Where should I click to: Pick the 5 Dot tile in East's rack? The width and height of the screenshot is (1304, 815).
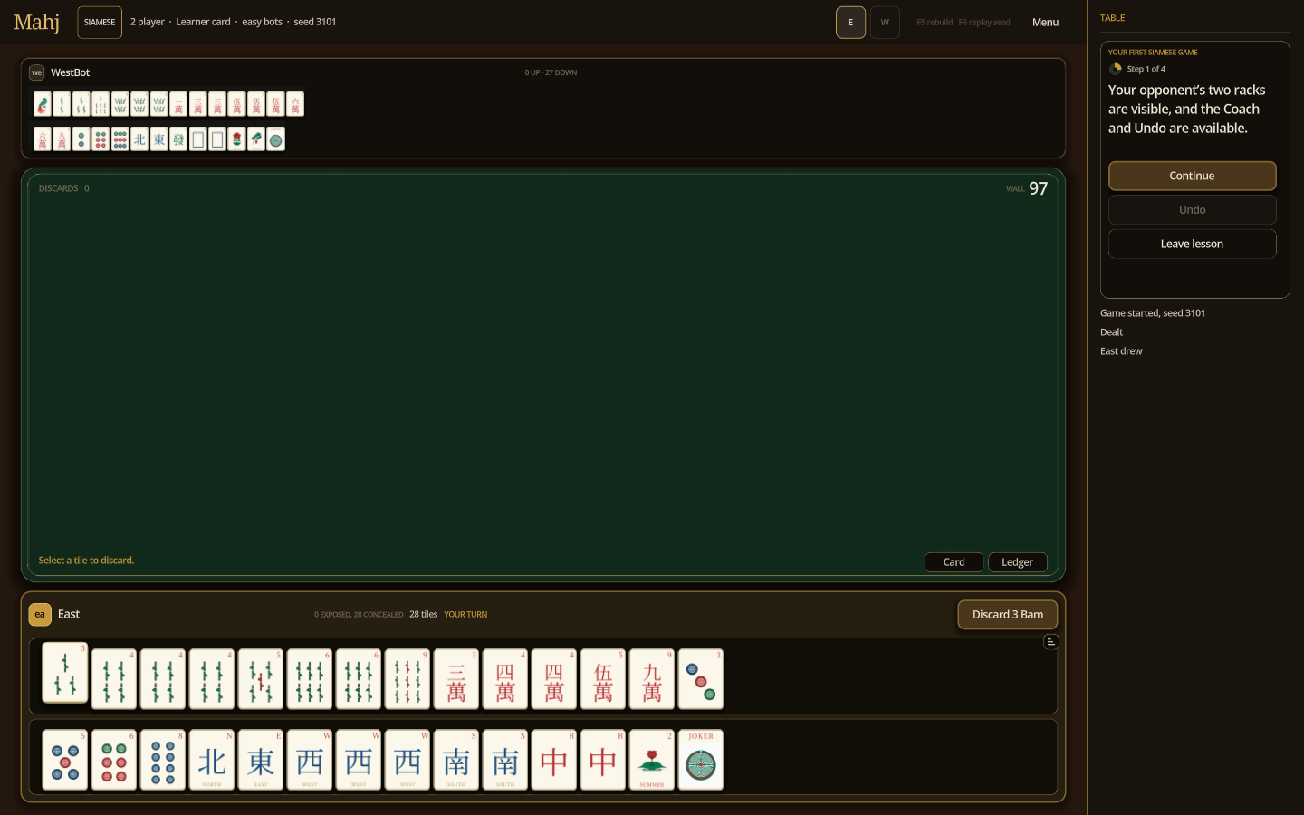(65, 761)
